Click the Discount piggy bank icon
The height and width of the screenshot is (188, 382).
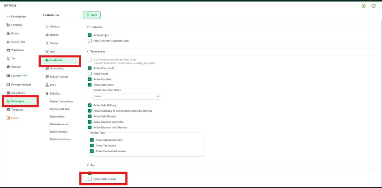point(8,67)
